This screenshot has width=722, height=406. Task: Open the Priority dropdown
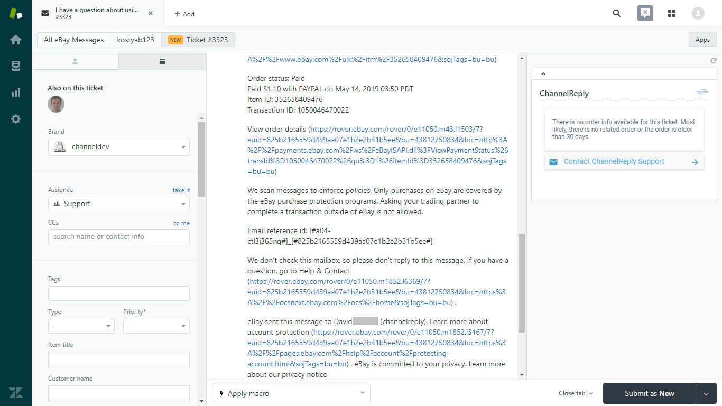click(156, 326)
